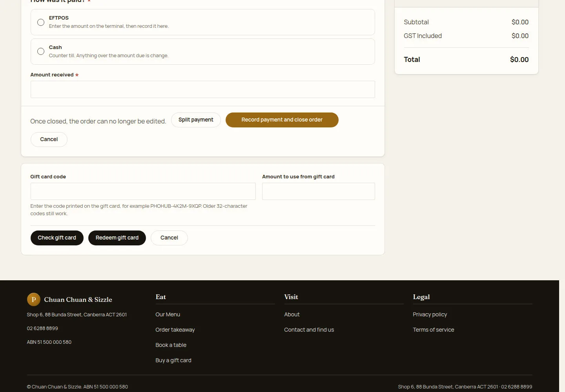
Task: Select the Cash payment radio button
Action: (41, 51)
